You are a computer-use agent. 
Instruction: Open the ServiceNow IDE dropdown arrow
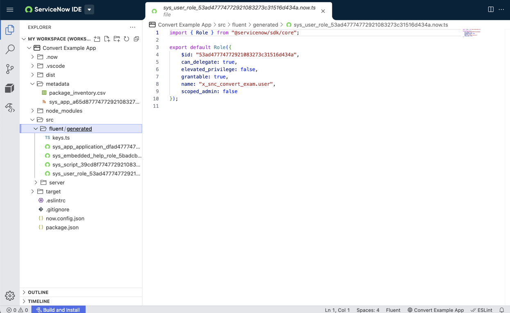pos(89,9)
